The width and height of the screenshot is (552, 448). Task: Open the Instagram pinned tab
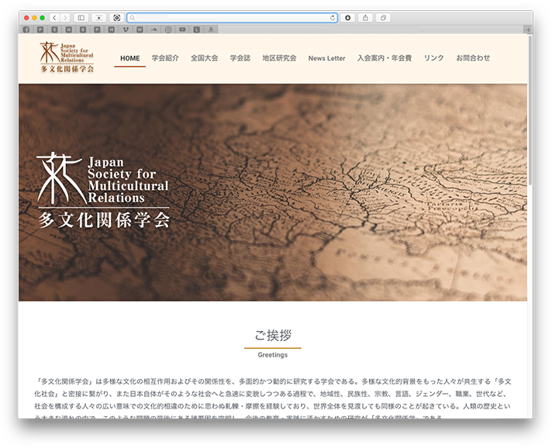click(168, 29)
